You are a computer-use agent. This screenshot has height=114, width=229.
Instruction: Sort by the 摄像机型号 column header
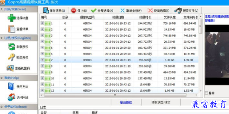pyautogui.click(x=87, y=17)
